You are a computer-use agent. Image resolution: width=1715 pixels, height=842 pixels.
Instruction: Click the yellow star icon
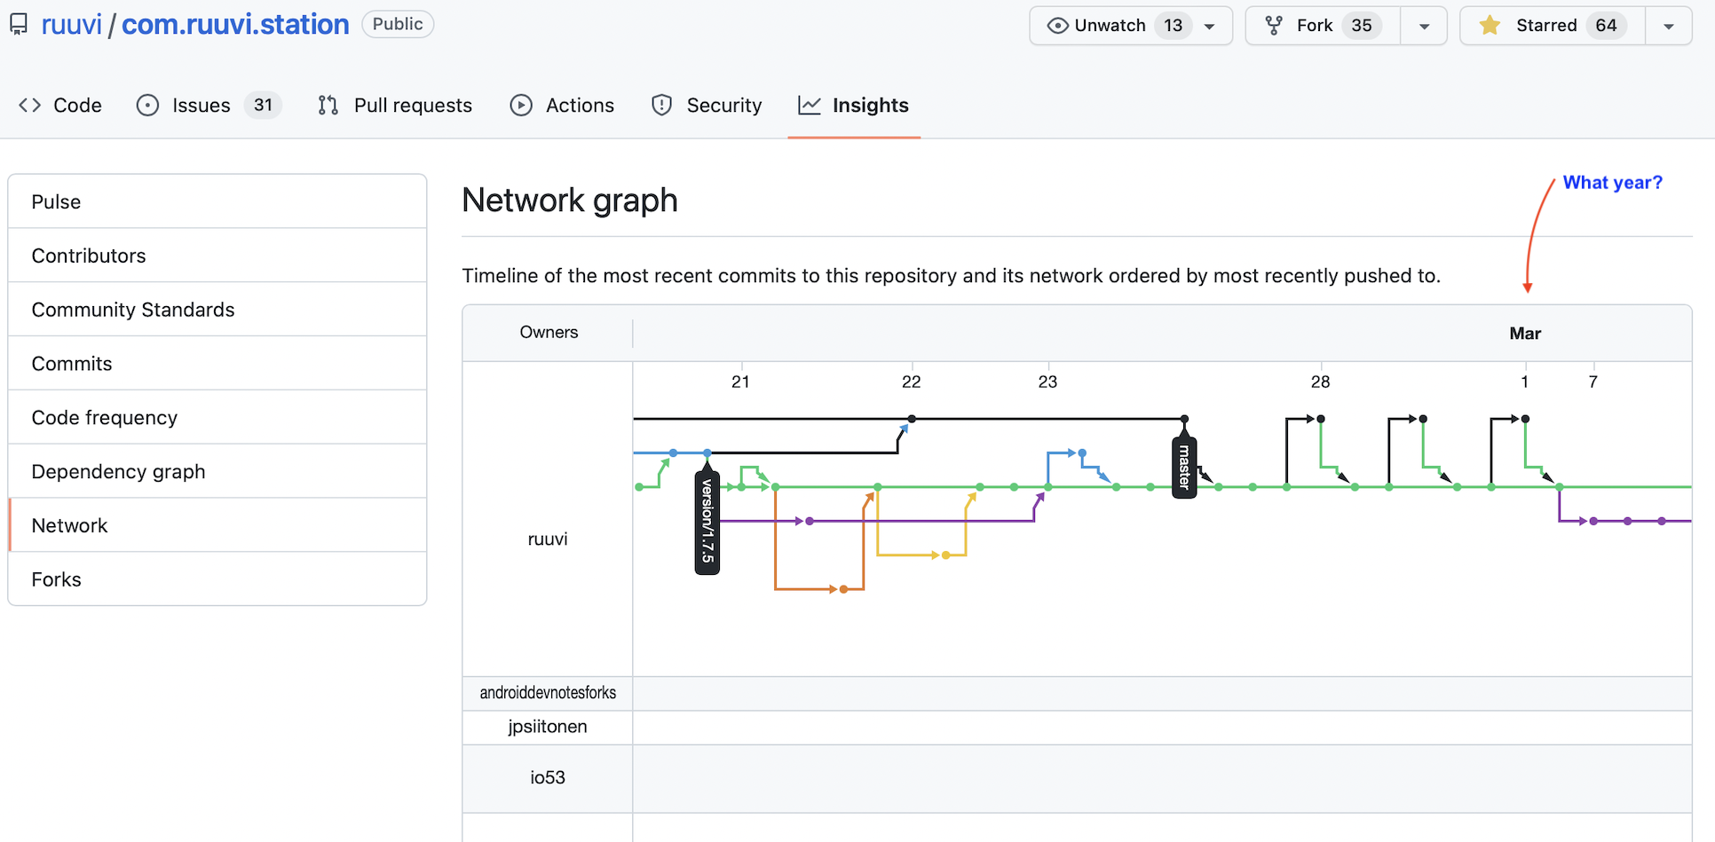(x=1490, y=25)
